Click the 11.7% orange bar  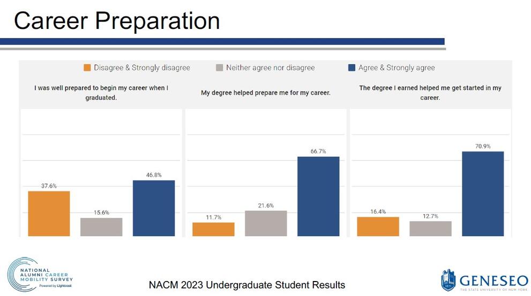(x=213, y=229)
